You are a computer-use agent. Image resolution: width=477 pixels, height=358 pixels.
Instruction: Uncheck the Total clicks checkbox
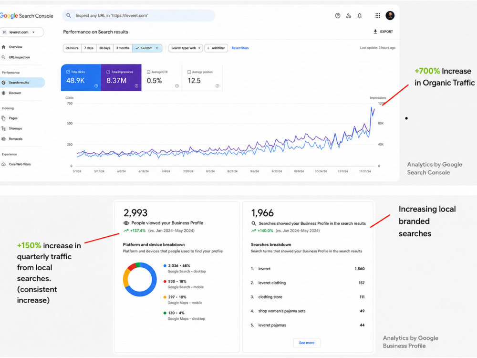click(x=68, y=72)
